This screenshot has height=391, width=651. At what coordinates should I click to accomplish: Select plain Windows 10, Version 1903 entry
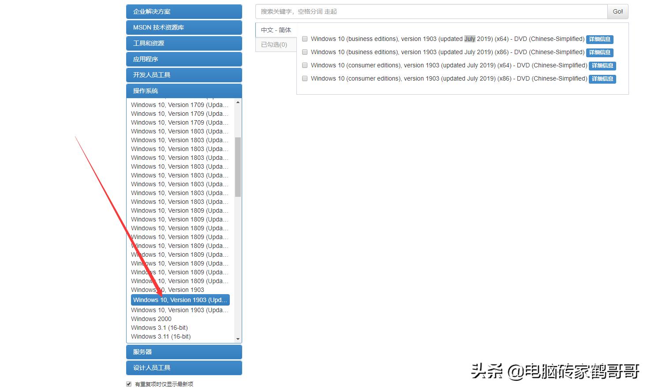pos(168,290)
